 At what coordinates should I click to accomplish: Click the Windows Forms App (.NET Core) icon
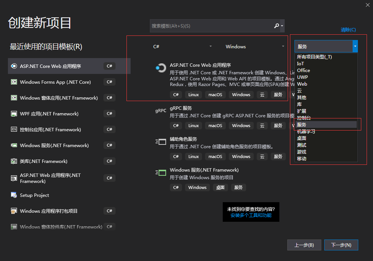point(14,82)
